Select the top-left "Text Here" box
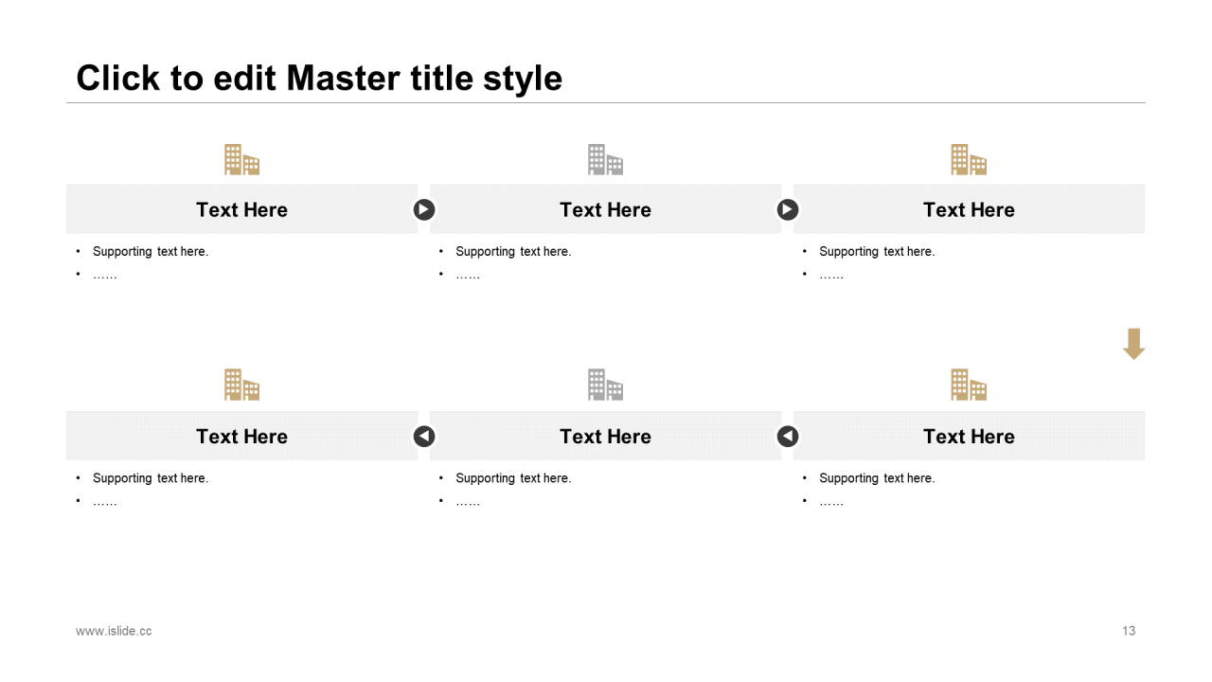Viewport: 1212px width, 682px height. click(241, 209)
